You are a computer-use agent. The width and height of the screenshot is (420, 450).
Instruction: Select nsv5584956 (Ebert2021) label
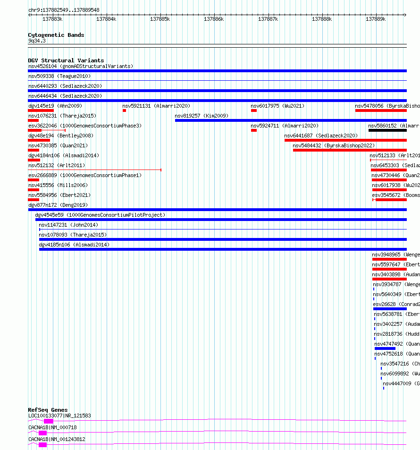point(59,195)
